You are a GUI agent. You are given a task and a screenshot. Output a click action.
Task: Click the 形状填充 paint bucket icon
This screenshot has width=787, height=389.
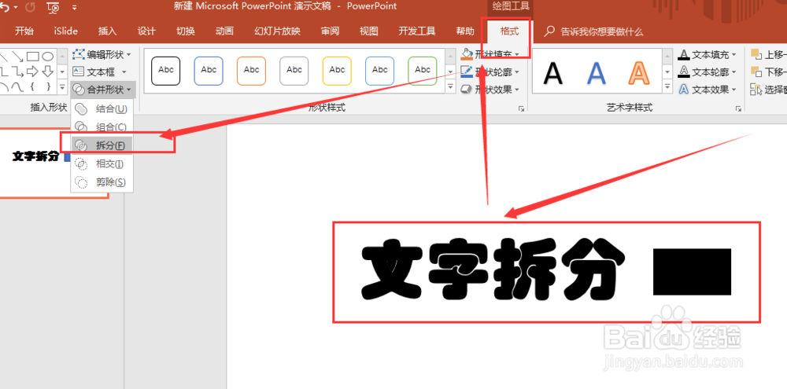tap(467, 53)
